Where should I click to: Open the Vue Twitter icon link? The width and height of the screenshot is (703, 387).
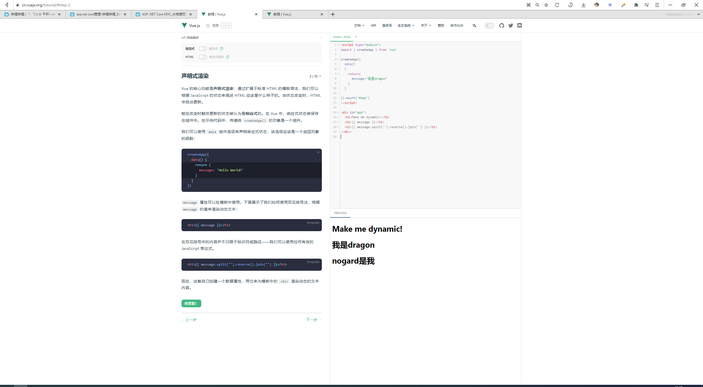(x=511, y=26)
